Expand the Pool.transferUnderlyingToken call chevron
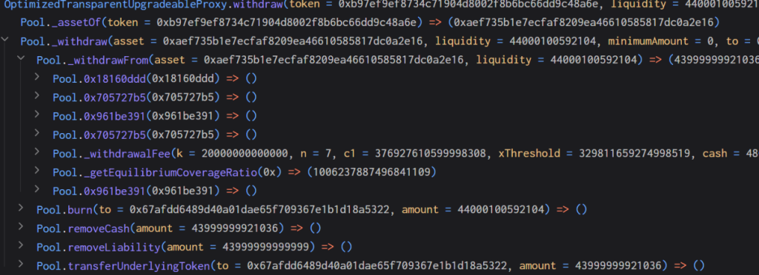The image size is (759, 275). (21, 264)
